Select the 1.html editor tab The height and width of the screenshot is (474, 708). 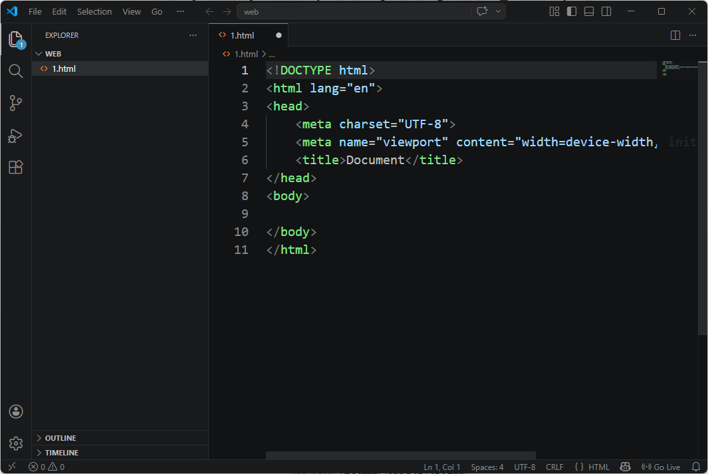coord(242,35)
